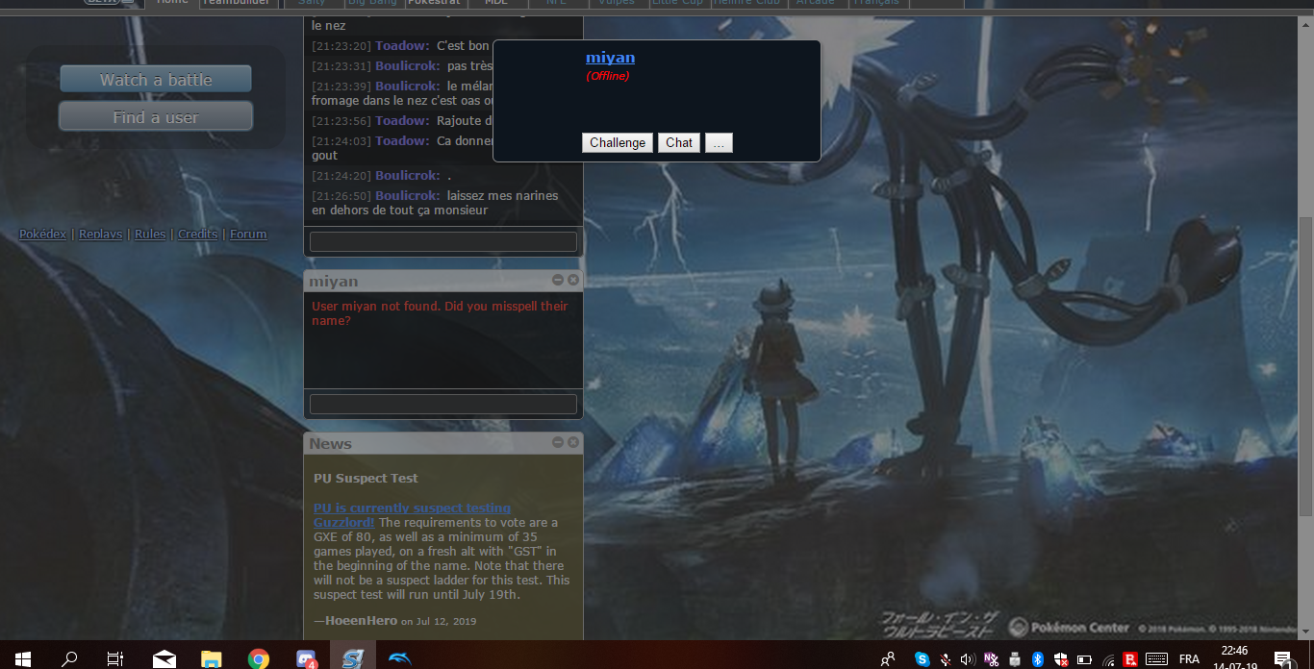This screenshot has width=1314, height=669.
Task: Launch Google Chrome from the taskbar
Action: click(x=258, y=658)
